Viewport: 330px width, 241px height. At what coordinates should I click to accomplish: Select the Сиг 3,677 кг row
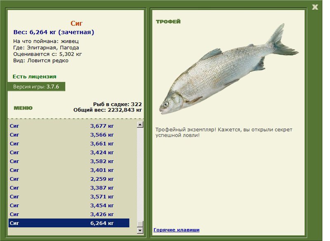(69, 126)
